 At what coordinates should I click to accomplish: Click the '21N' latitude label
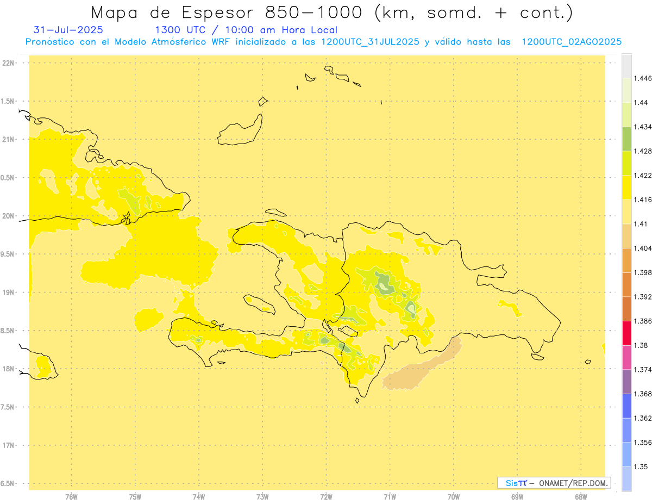click(x=9, y=139)
